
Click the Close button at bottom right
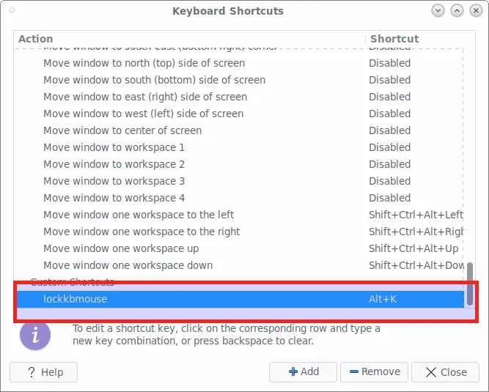tap(446, 372)
